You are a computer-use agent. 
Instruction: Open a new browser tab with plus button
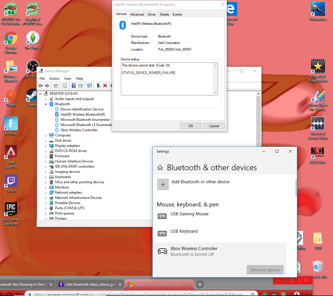click(x=200, y=284)
